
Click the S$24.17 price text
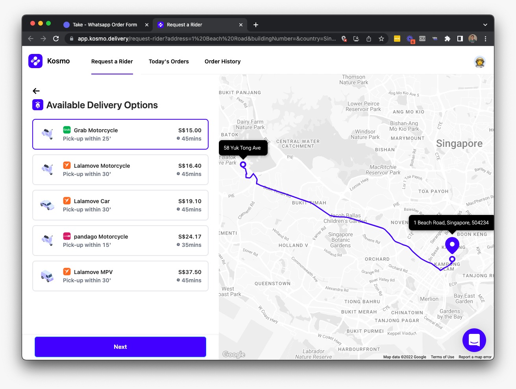click(x=190, y=237)
